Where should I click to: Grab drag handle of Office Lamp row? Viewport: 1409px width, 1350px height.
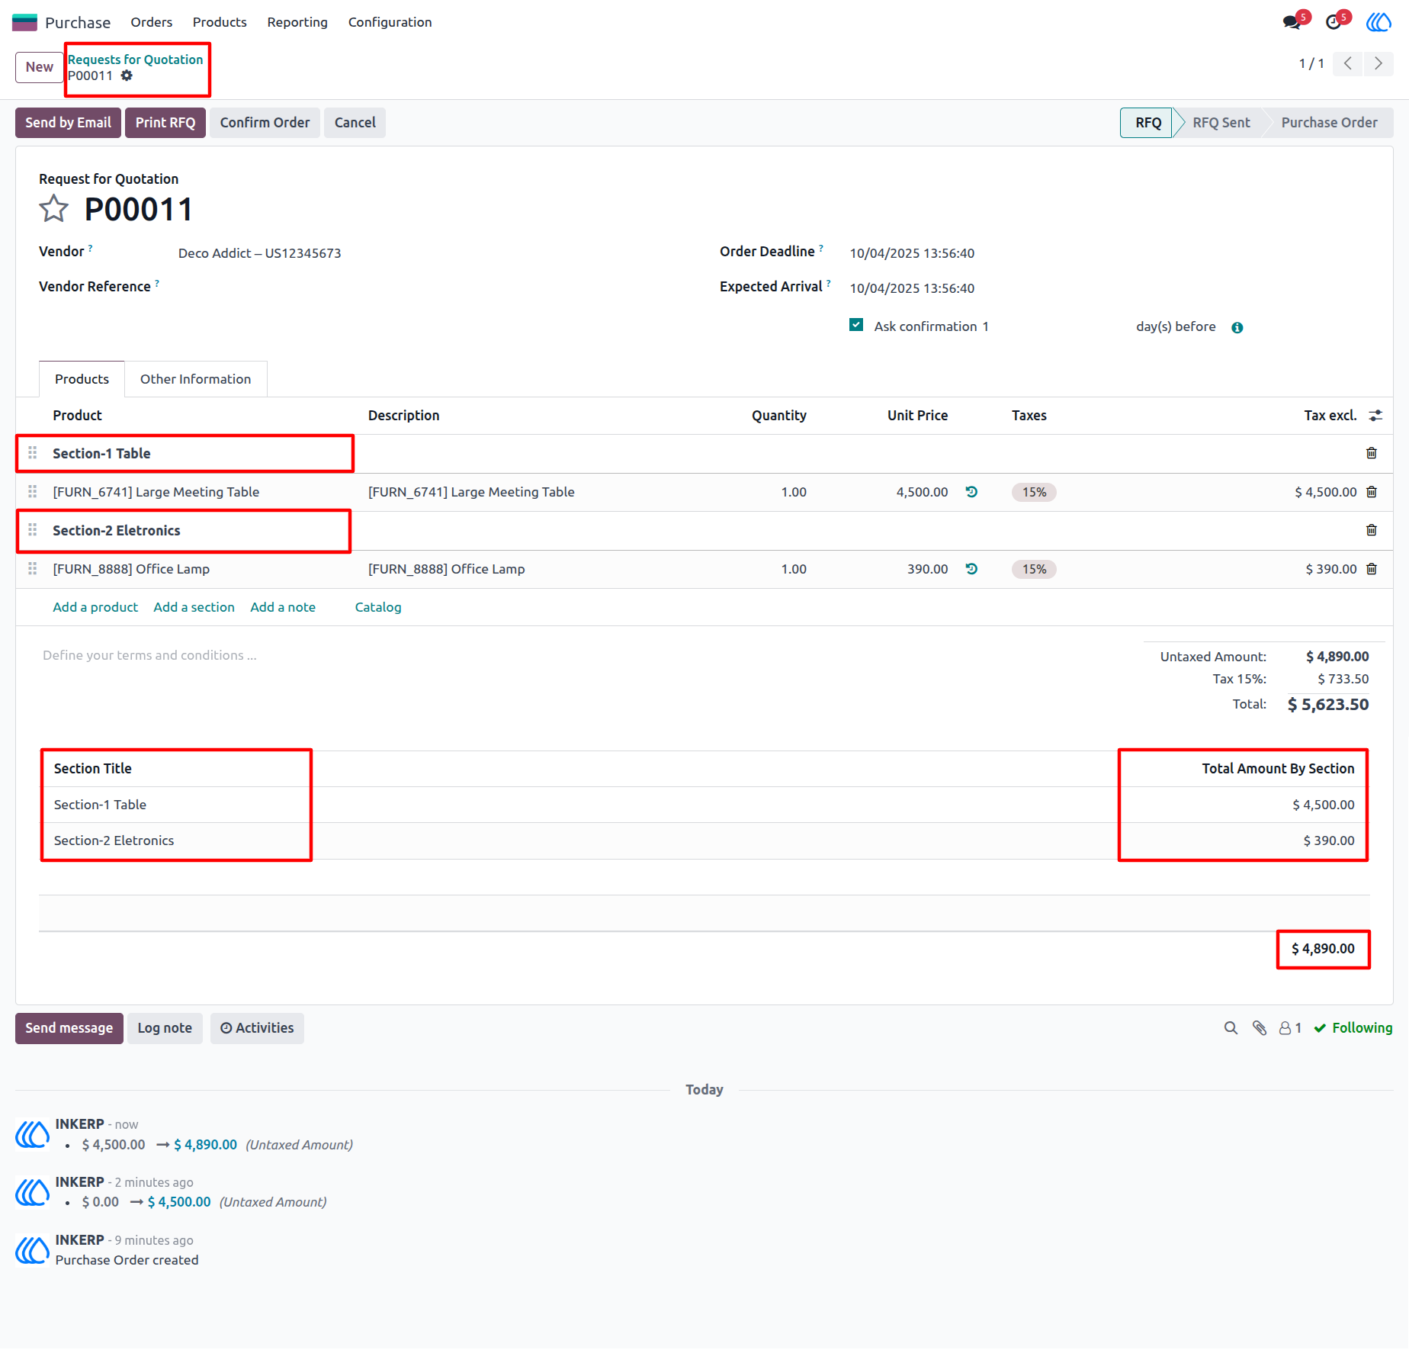tap(32, 569)
